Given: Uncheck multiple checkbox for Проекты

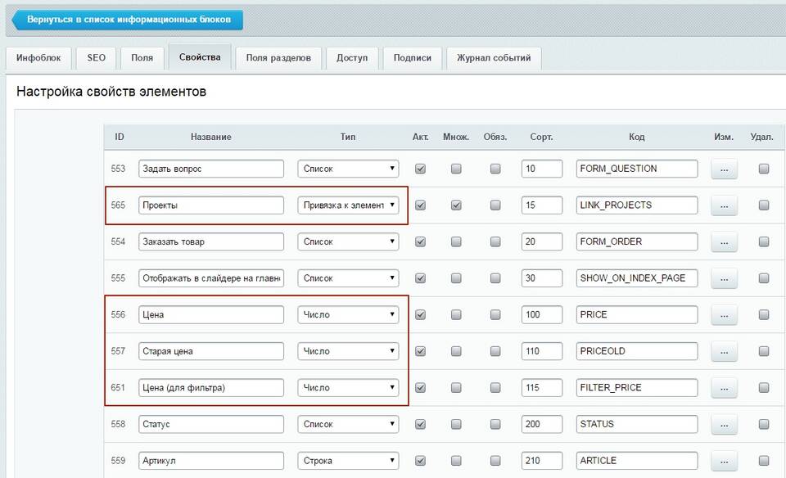Looking at the screenshot, I should point(456,205).
